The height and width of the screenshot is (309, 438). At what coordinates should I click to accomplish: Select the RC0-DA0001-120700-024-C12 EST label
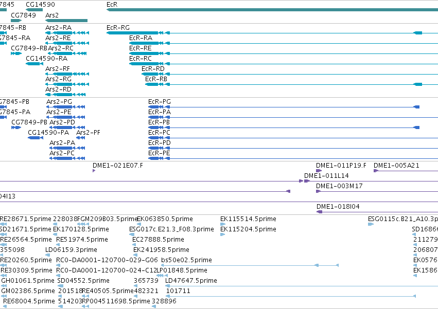click(x=106, y=271)
